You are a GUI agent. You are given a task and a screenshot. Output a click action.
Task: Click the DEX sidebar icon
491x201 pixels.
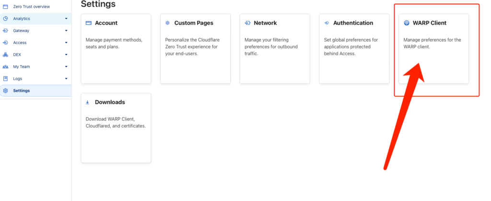(5, 55)
